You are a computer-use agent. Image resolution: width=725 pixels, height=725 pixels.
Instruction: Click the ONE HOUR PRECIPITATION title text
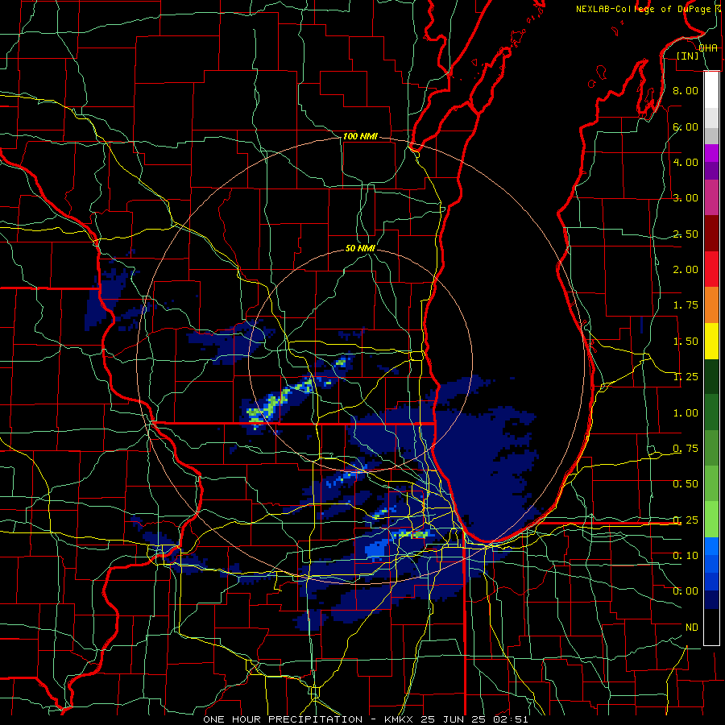click(283, 719)
